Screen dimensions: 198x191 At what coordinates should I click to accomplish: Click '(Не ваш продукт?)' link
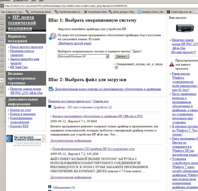point(183,52)
